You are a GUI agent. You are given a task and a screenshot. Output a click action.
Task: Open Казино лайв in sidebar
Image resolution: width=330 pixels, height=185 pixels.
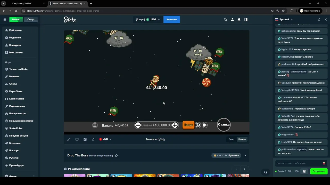click(16, 99)
